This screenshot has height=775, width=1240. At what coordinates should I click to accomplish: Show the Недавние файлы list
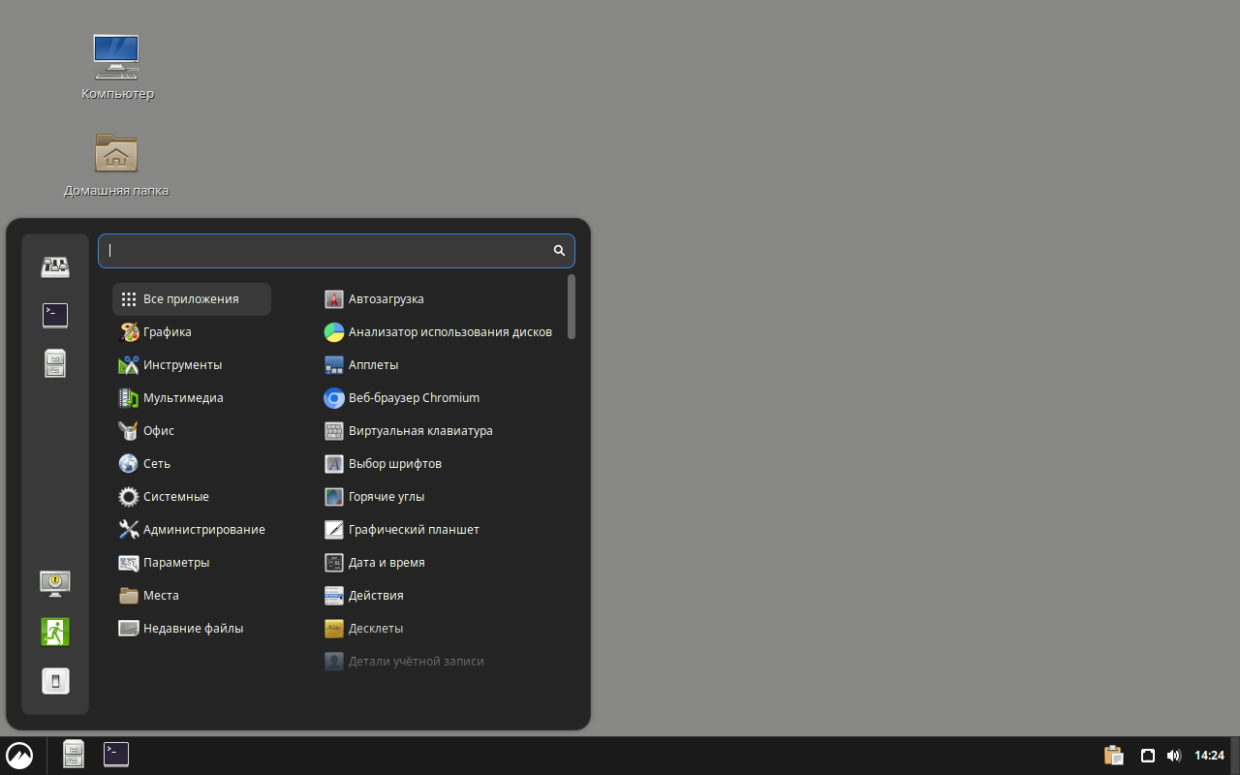pyautogui.click(x=193, y=629)
